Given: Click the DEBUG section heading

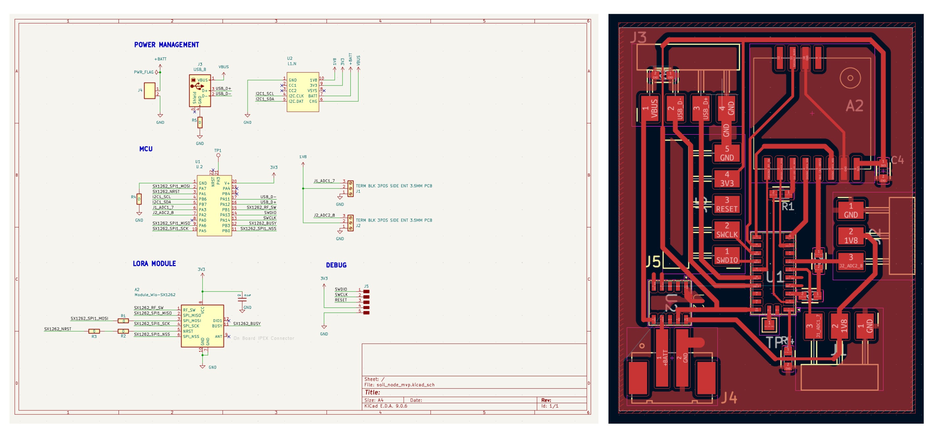Looking at the screenshot, I should point(336,265).
